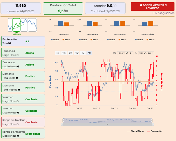
Task: Click info icon next to Momento Total Lento
Action: click(x=17, y=78)
